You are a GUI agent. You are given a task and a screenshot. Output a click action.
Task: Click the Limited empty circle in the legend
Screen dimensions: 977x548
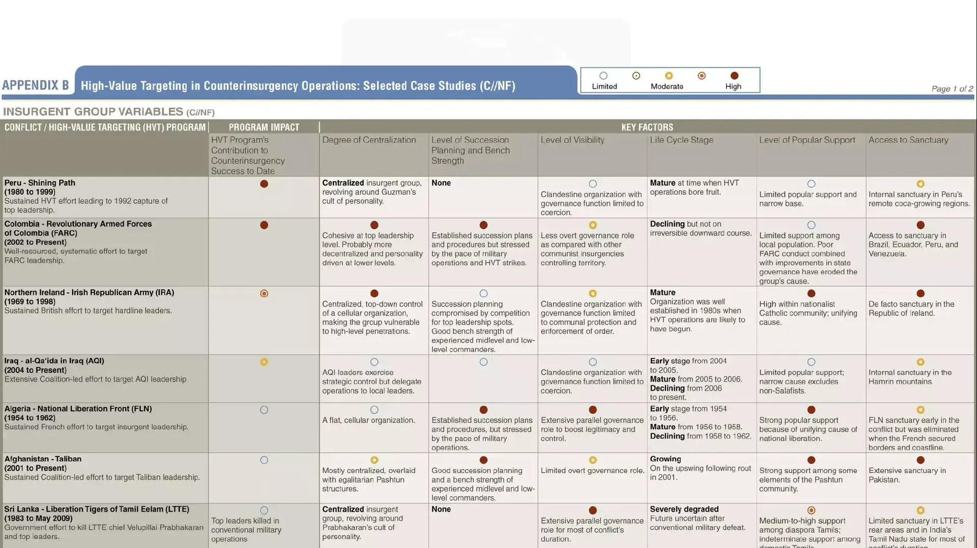604,76
